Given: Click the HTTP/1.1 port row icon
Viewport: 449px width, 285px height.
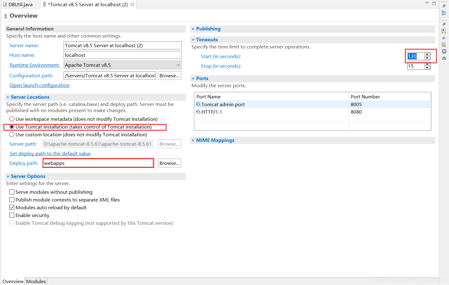Looking at the screenshot, I should (x=198, y=112).
